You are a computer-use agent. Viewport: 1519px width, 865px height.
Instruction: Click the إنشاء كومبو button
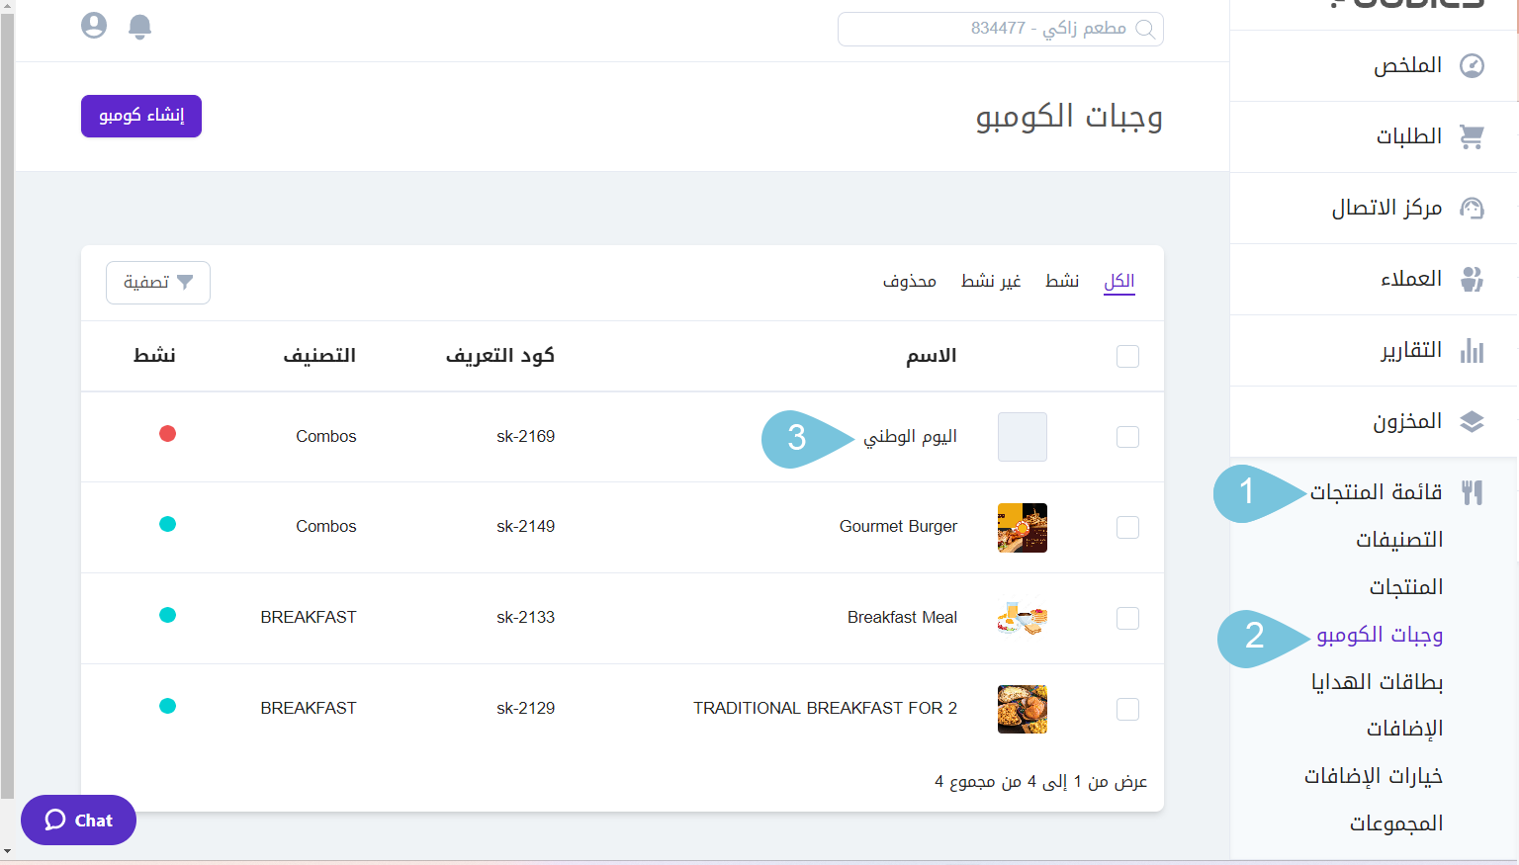click(x=141, y=117)
